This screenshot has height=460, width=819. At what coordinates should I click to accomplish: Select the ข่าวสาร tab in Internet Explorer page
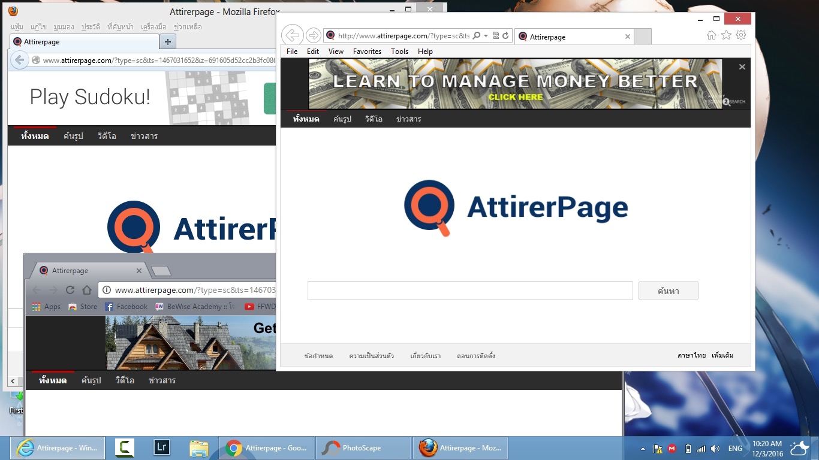click(408, 119)
